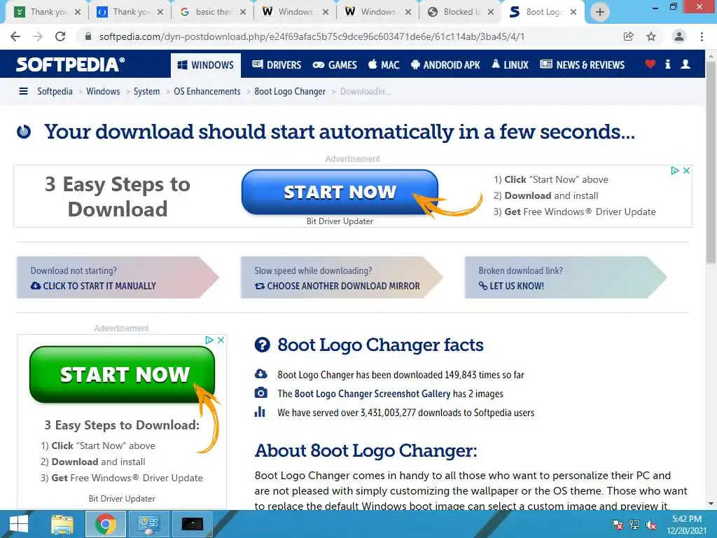Open NEWS & REVIEWS section

click(x=582, y=65)
